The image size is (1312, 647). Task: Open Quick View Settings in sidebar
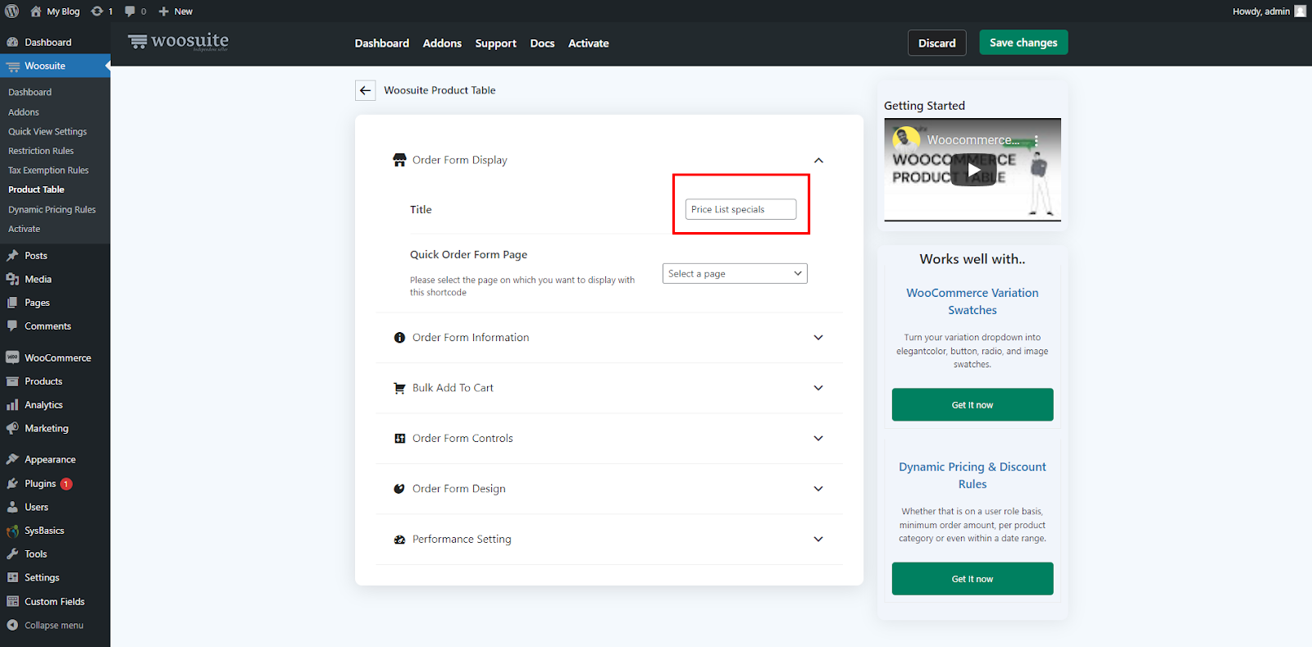click(48, 131)
